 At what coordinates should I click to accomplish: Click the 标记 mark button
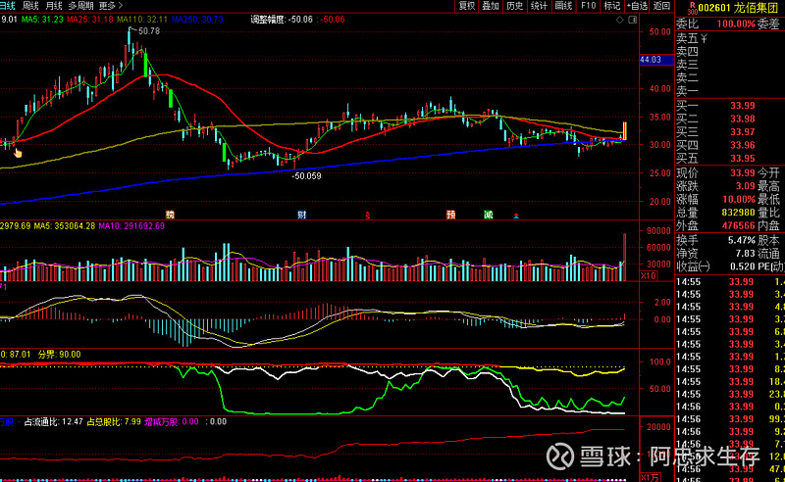(x=611, y=6)
